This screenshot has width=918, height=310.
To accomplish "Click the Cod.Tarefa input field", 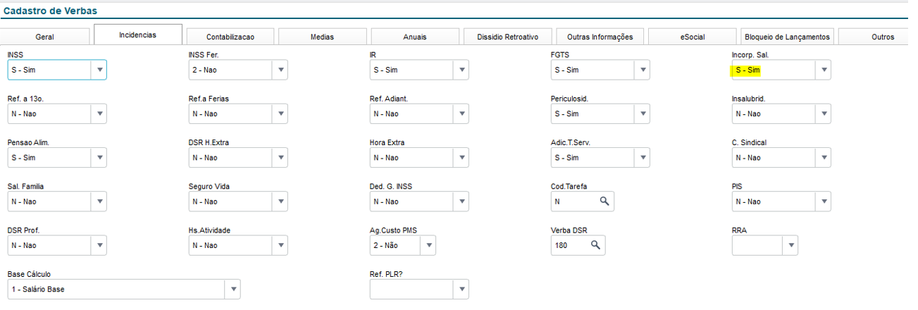I will tap(582, 201).
